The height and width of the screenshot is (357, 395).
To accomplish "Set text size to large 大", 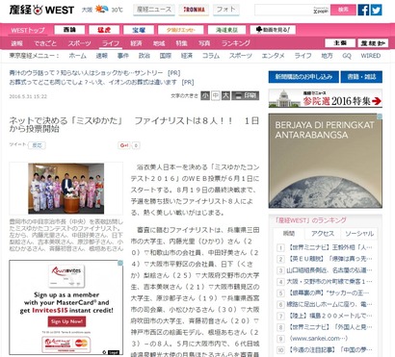I will (225, 95).
